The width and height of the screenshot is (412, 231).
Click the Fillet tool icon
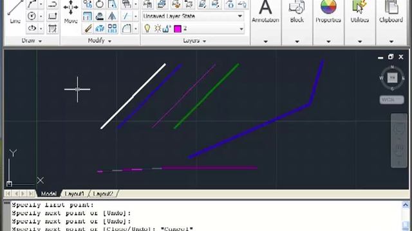click(127, 28)
